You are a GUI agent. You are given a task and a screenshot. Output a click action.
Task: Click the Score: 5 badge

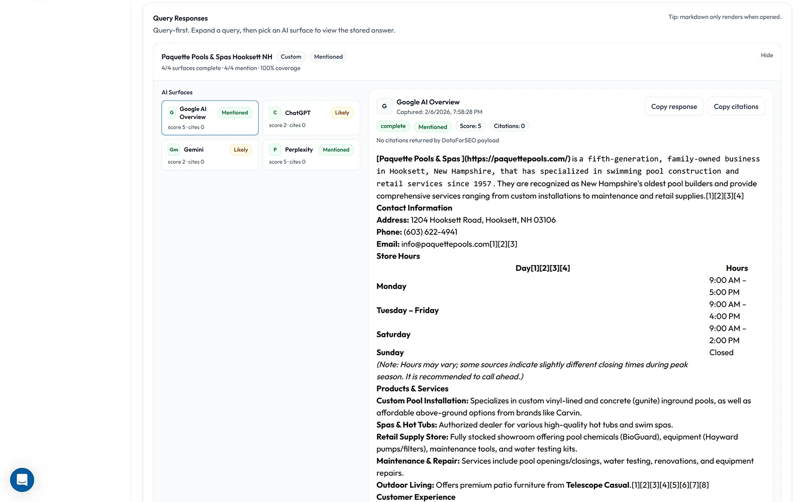pos(470,127)
